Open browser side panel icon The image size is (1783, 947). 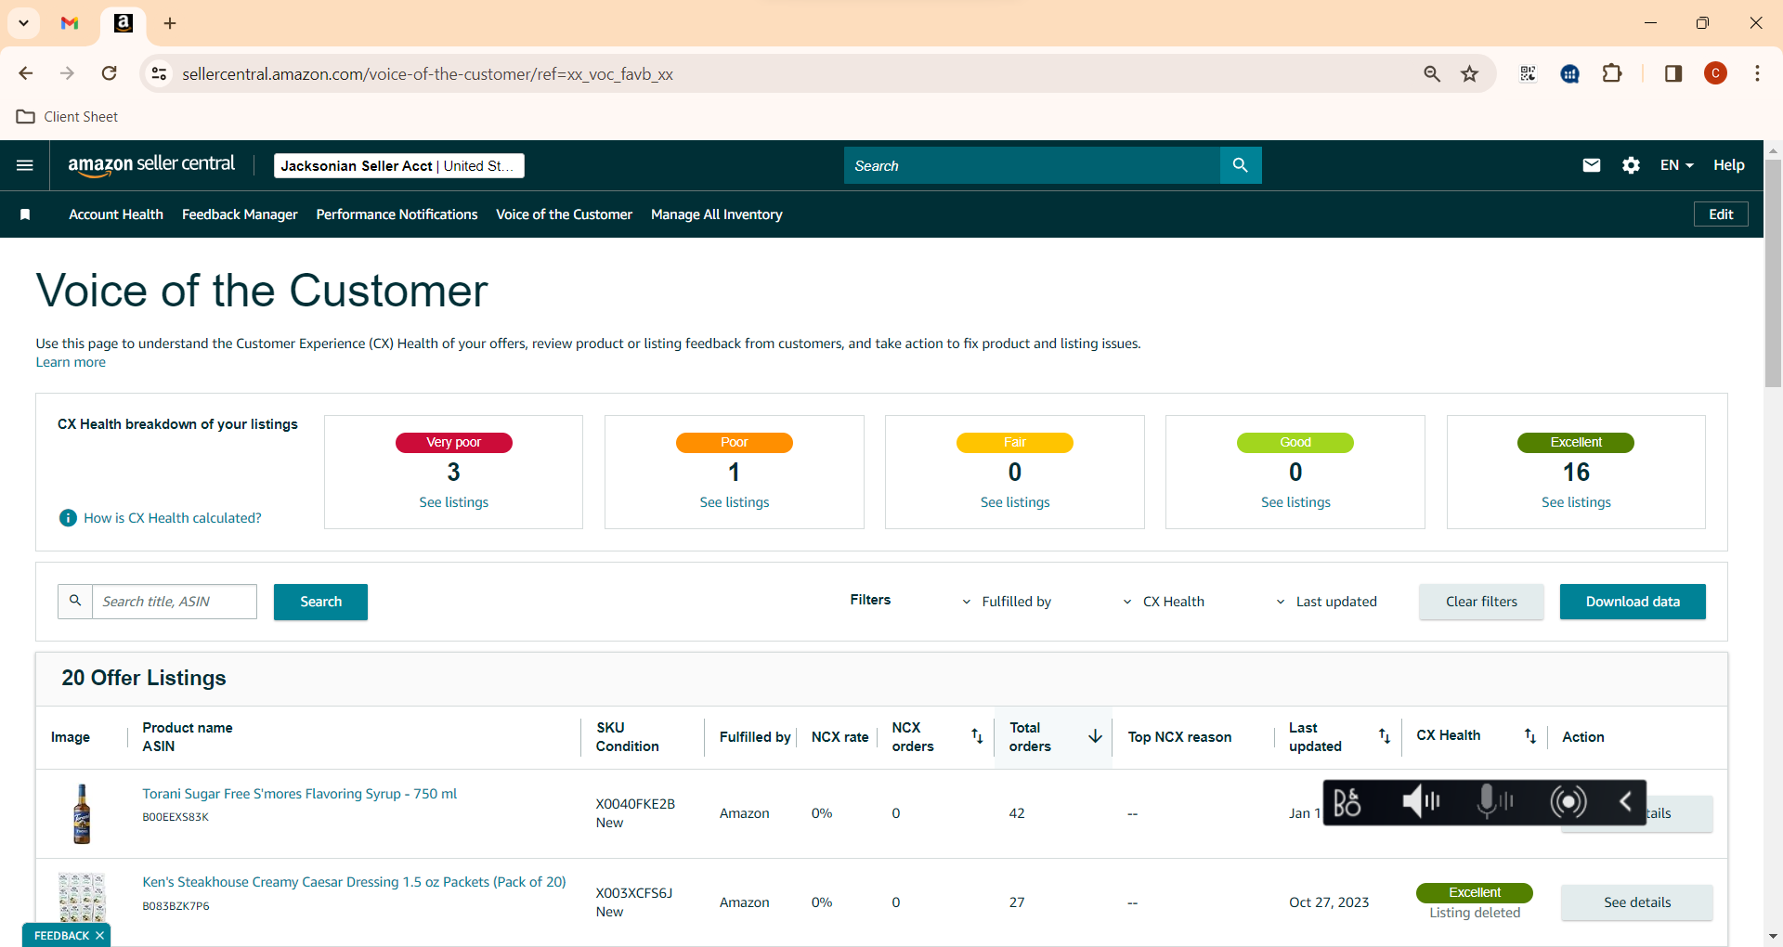(1673, 73)
